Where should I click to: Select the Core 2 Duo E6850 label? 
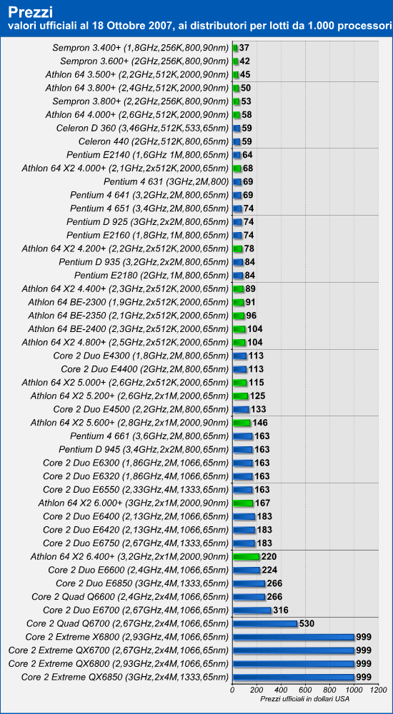point(142,583)
